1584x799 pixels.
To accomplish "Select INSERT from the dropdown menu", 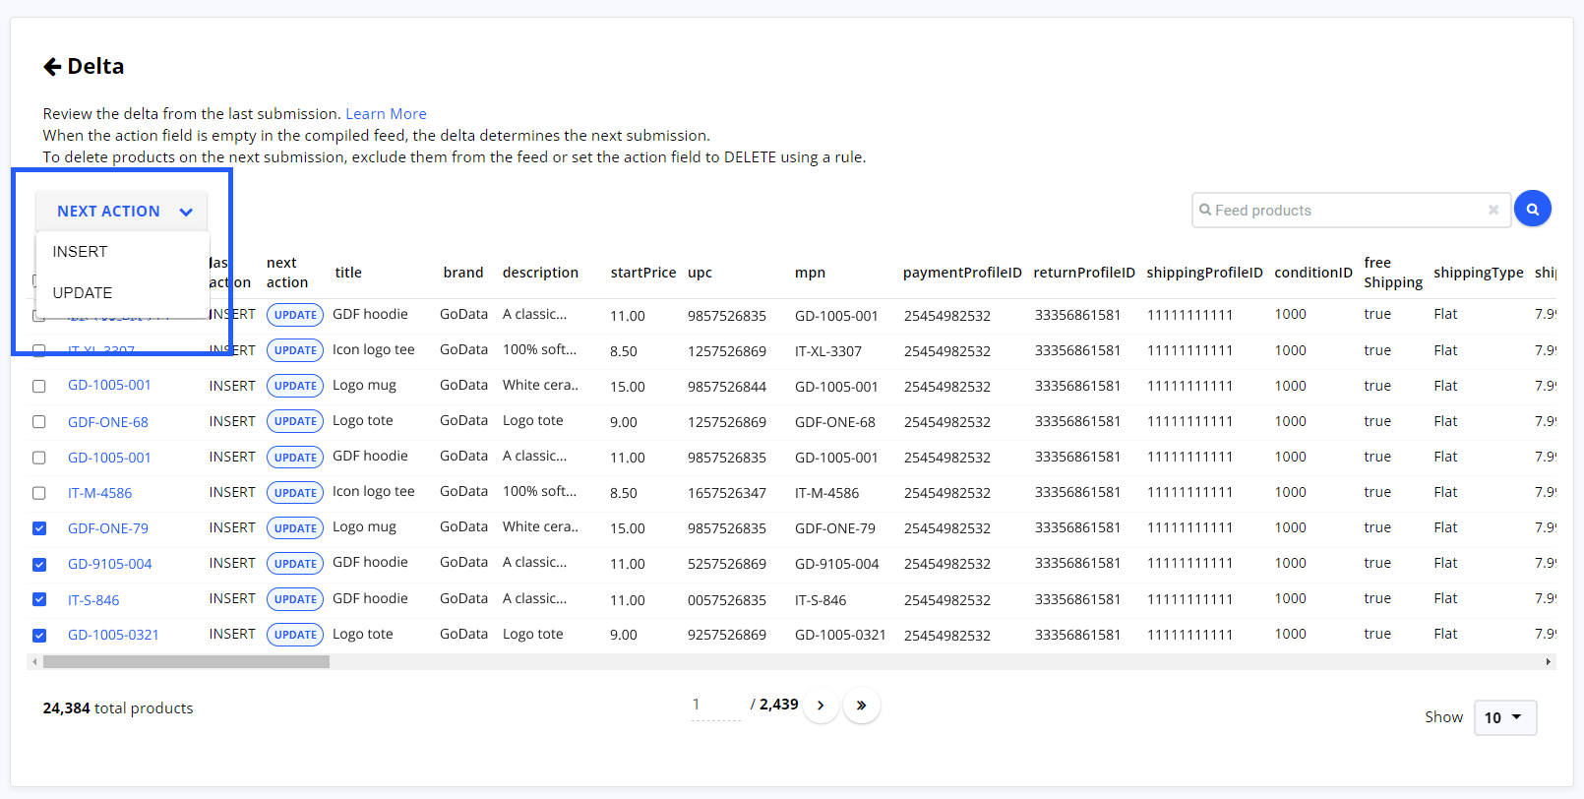I will tap(81, 252).
